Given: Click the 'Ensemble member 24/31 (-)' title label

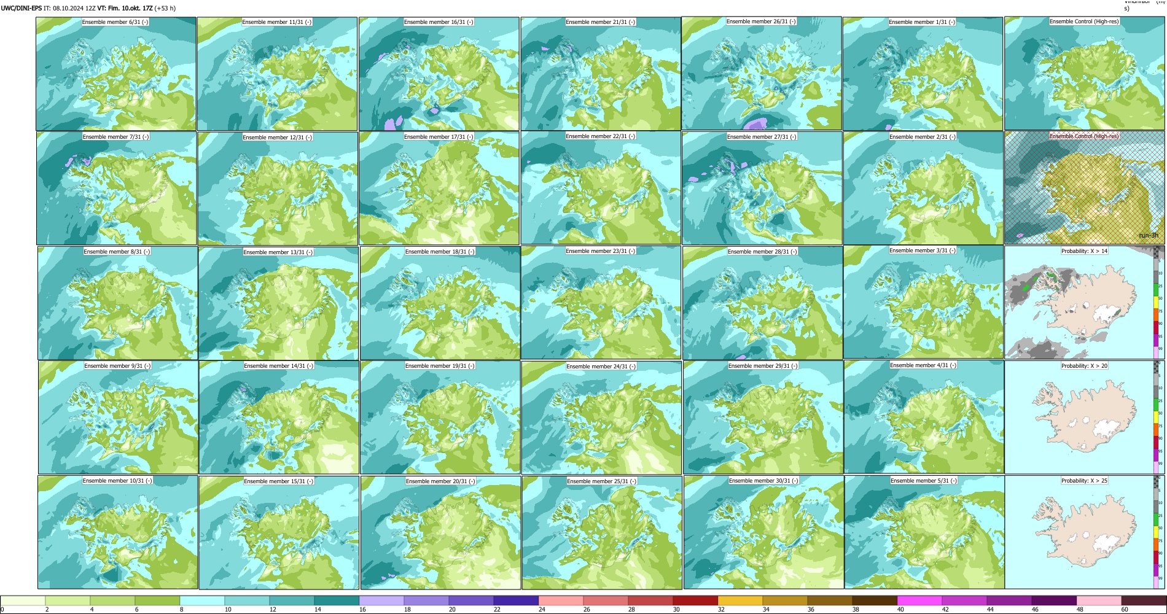Looking at the screenshot, I should [x=601, y=367].
